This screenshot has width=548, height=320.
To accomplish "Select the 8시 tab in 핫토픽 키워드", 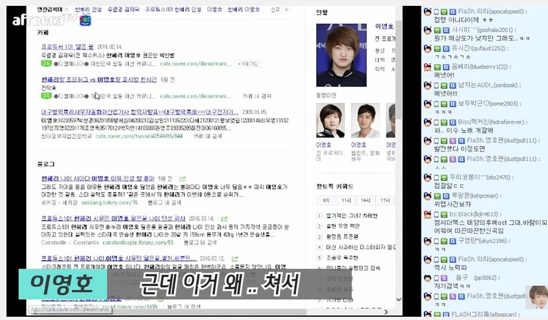I will point(326,200).
